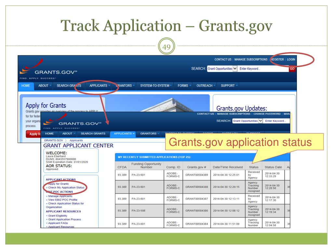Click Enter Keyword field in Applicant Center

point(276,121)
